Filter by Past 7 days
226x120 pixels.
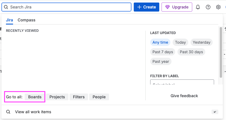point(163,52)
